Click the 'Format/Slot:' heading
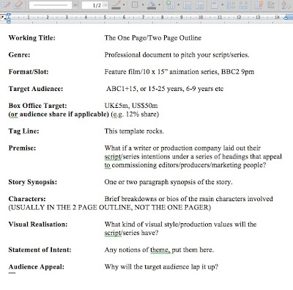This screenshot has height=290, width=293. pyautogui.click(x=29, y=72)
